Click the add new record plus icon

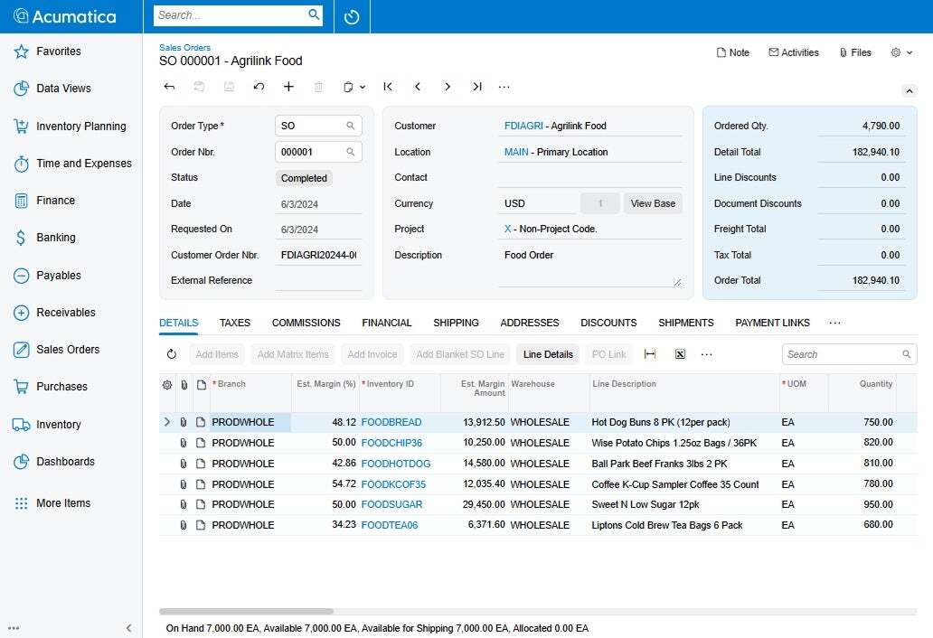click(288, 87)
